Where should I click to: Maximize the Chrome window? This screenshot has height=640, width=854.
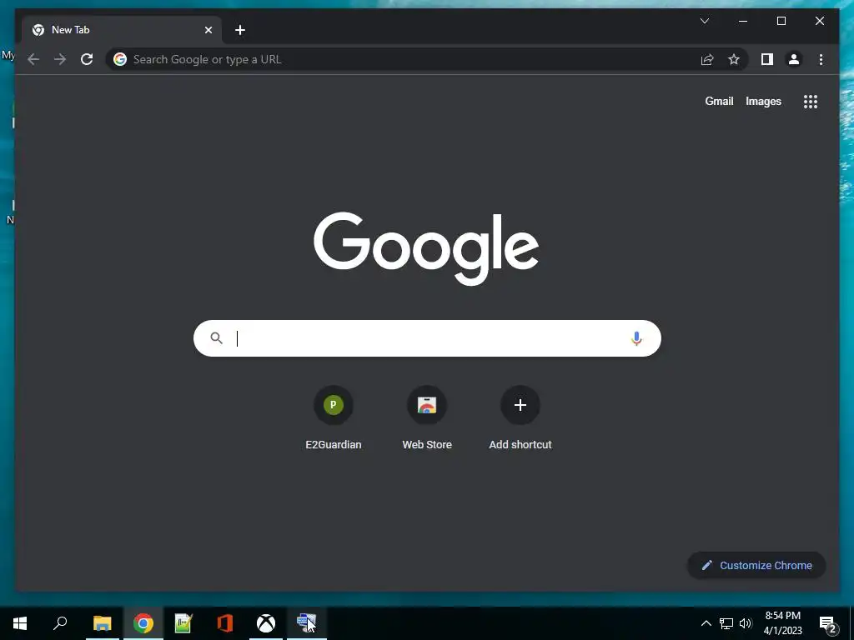[x=781, y=21]
